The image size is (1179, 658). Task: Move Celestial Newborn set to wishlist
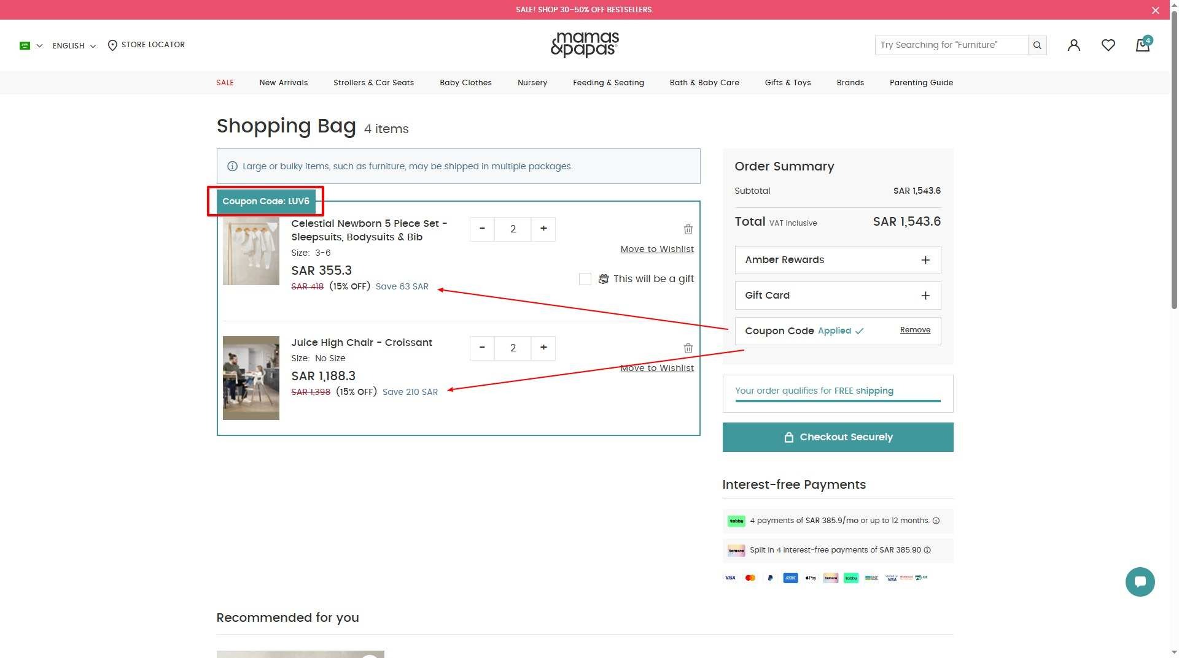tap(657, 249)
